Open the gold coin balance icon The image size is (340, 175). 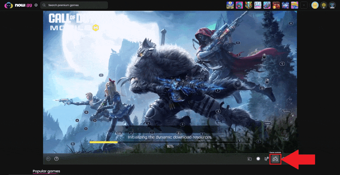pos(324,5)
